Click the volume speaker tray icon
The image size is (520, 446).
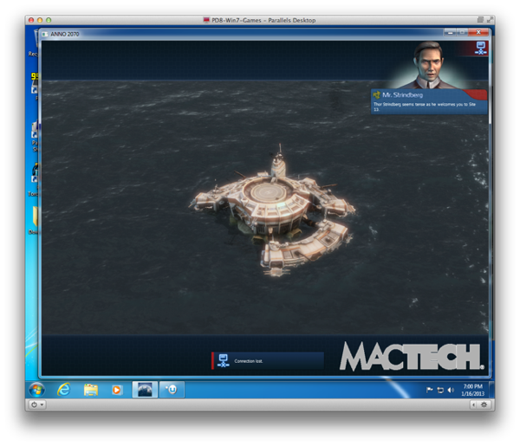pyautogui.click(x=451, y=391)
